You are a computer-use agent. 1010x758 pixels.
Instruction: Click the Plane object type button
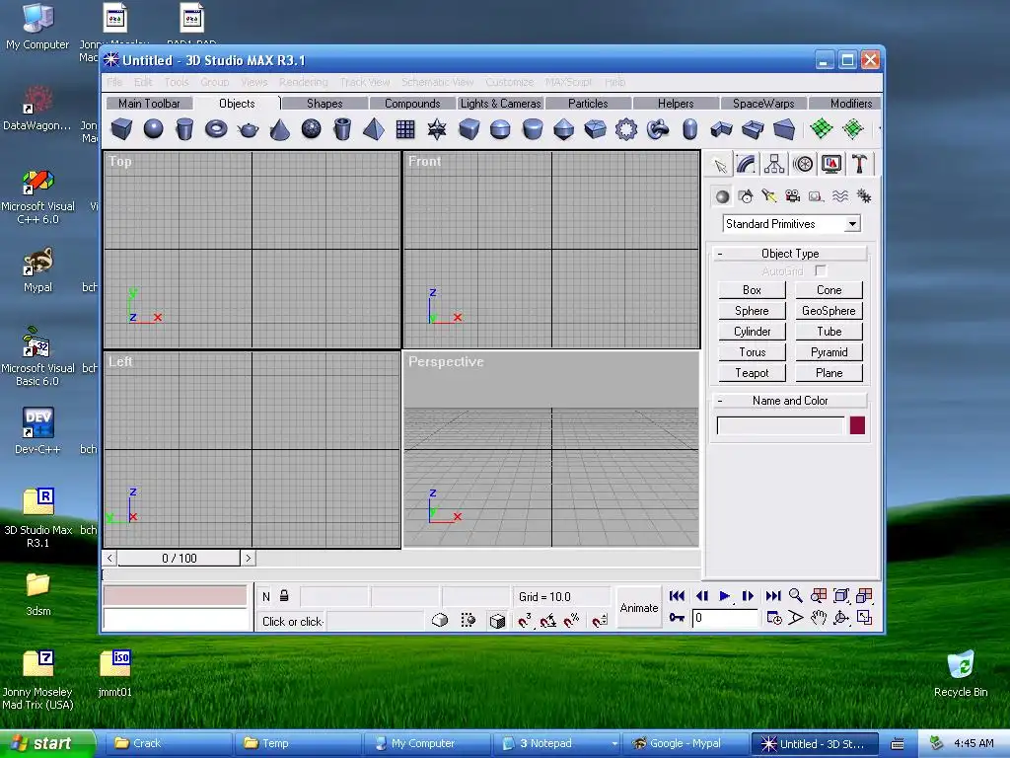[x=829, y=372]
